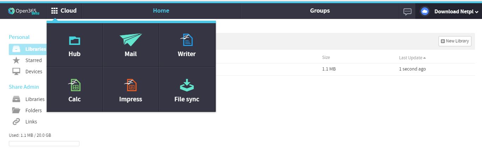This screenshot has width=482, height=148.
Task: Click the Open365 Beta logo
Action: (x=24, y=11)
